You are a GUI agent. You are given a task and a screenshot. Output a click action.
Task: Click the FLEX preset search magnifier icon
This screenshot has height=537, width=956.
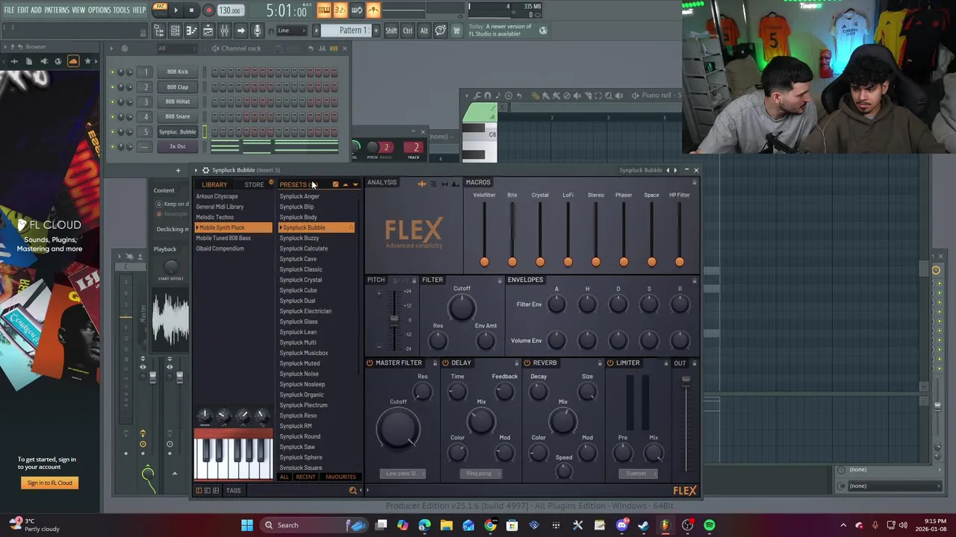coord(353,490)
